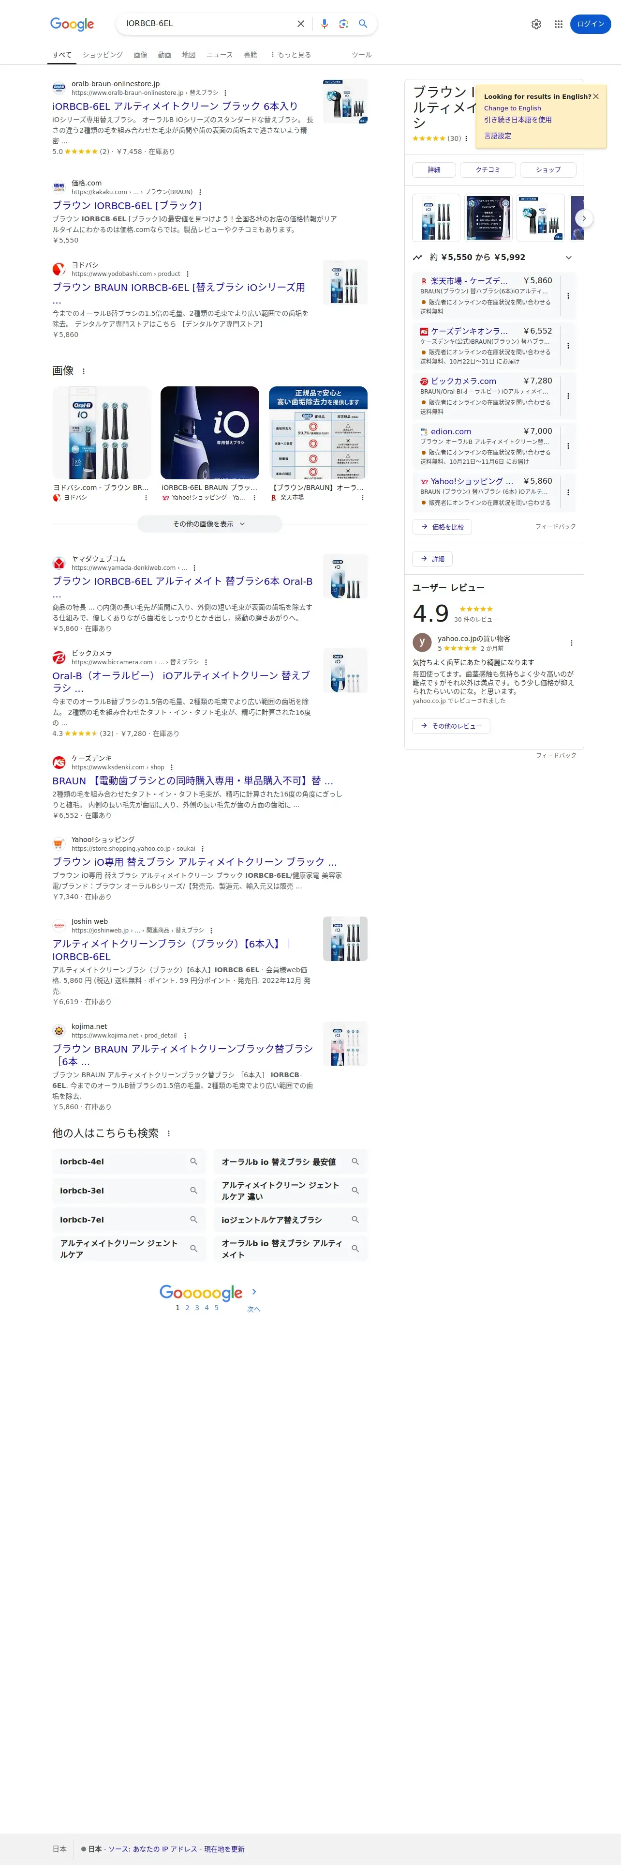Click 価格を比較 button
Screen dimensions: 621x1865
pyautogui.click(x=443, y=527)
